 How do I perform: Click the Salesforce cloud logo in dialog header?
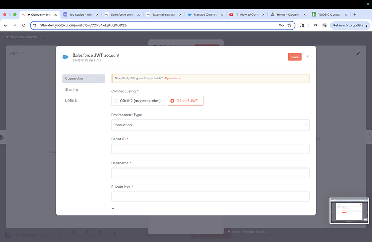tap(65, 57)
